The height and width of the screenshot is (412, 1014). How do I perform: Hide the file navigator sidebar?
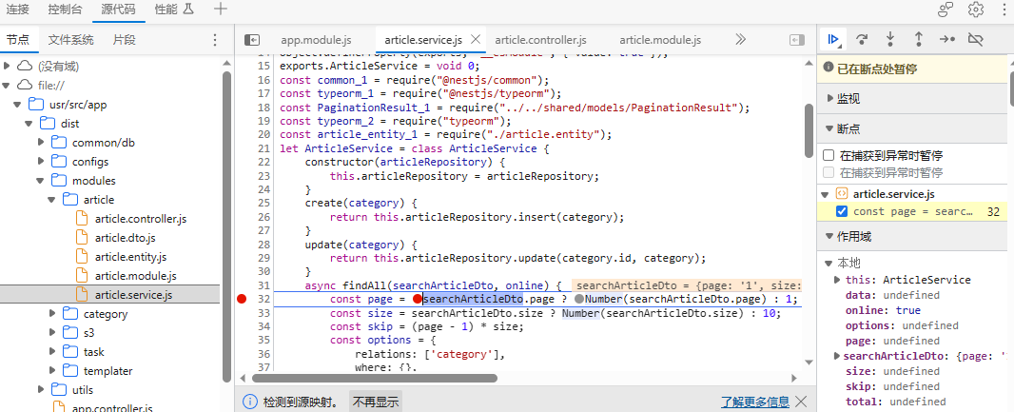click(252, 40)
